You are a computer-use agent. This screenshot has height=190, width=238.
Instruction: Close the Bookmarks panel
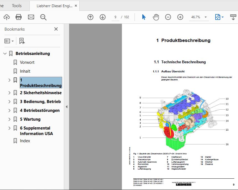[x=56, y=29]
